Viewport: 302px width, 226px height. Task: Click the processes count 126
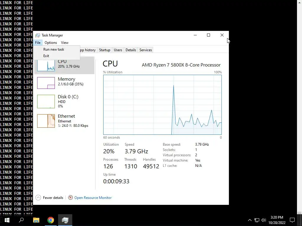pos(108,167)
